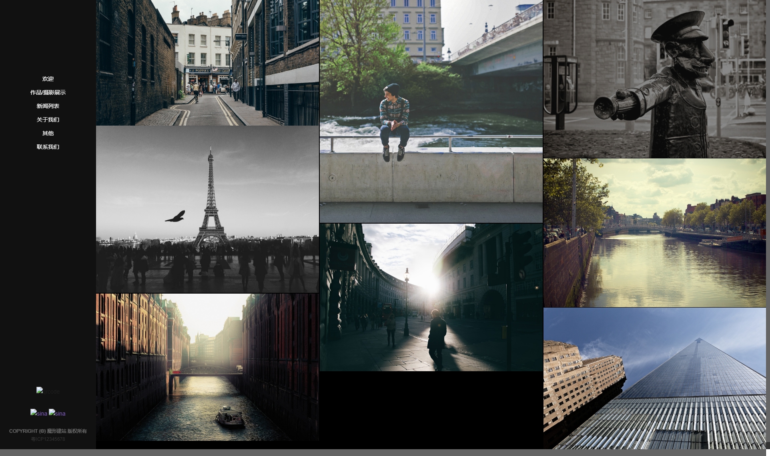Open the curved sunlit street photo
This screenshot has width=770, height=456.
coord(431,297)
